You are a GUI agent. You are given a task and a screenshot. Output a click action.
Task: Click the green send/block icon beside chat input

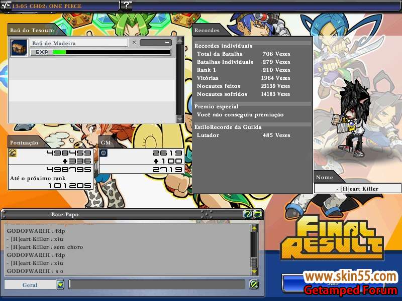coord(254,284)
